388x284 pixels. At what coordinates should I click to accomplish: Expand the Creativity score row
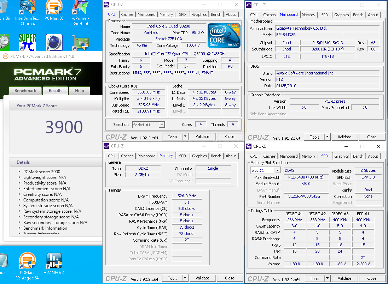pyautogui.click(x=19, y=194)
